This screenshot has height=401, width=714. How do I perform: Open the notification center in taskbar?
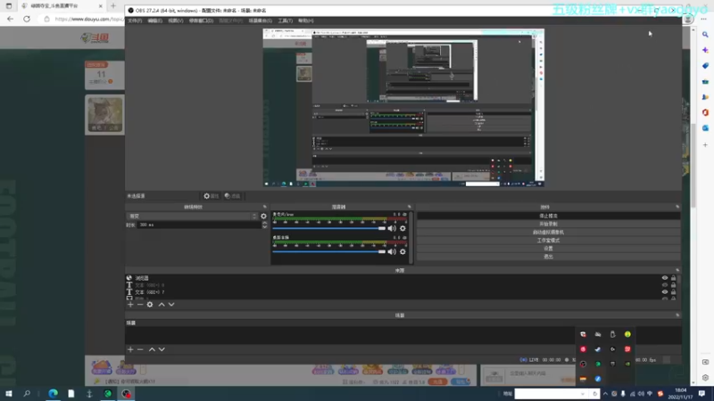pyautogui.click(x=702, y=393)
